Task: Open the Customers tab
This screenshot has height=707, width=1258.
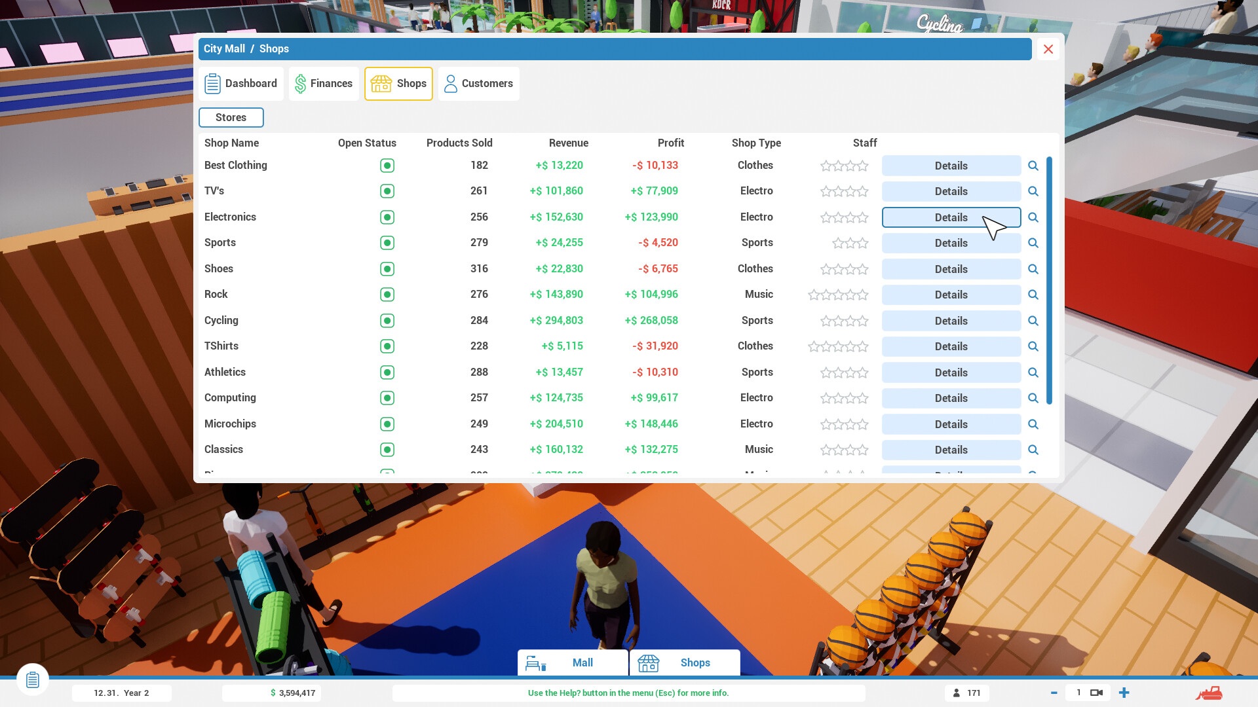Action: (479, 84)
